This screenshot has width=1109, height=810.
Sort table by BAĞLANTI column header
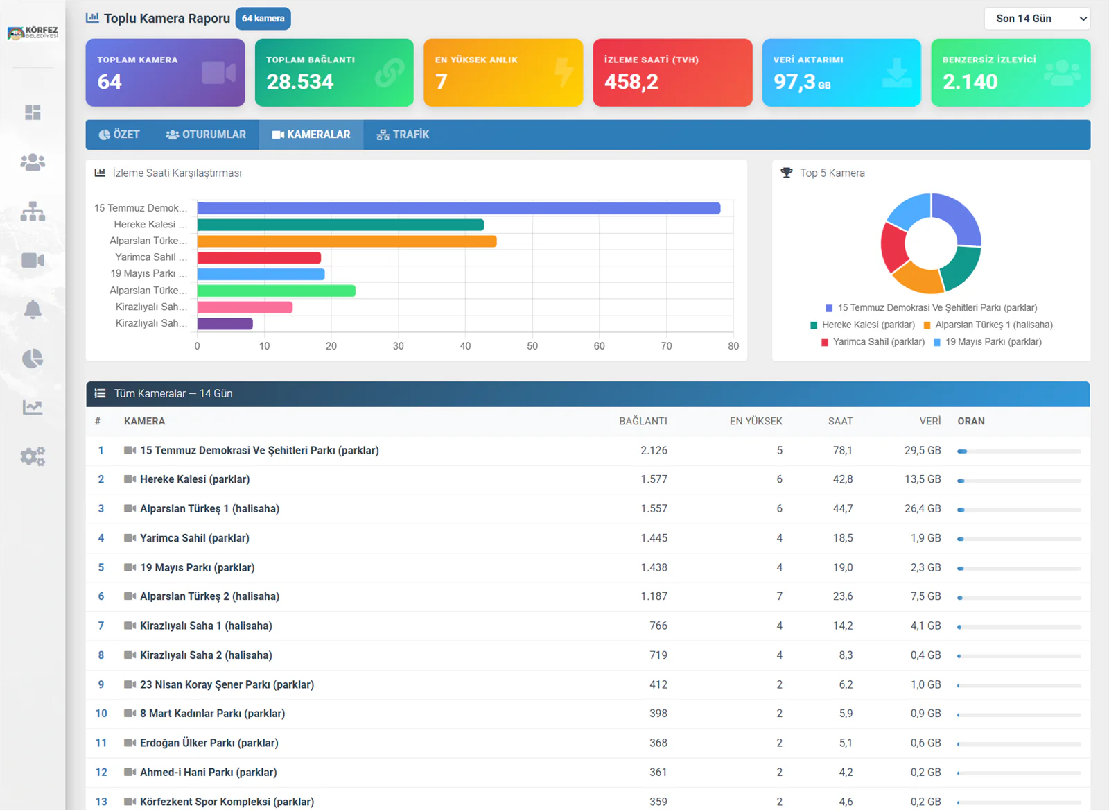coord(643,421)
